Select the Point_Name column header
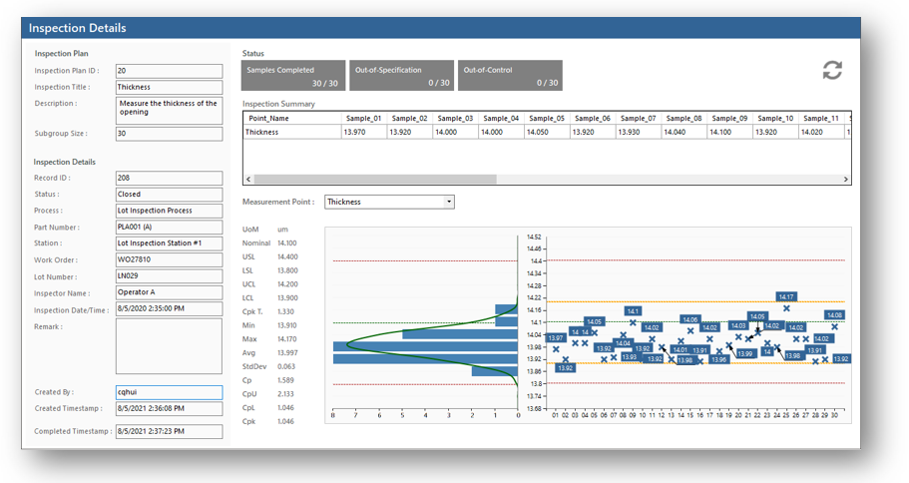Image resolution: width=909 pixels, height=483 pixels. pos(291,118)
